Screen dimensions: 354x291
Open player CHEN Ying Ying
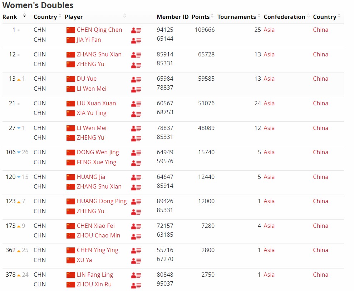pyautogui.click(x=97, y=250)
